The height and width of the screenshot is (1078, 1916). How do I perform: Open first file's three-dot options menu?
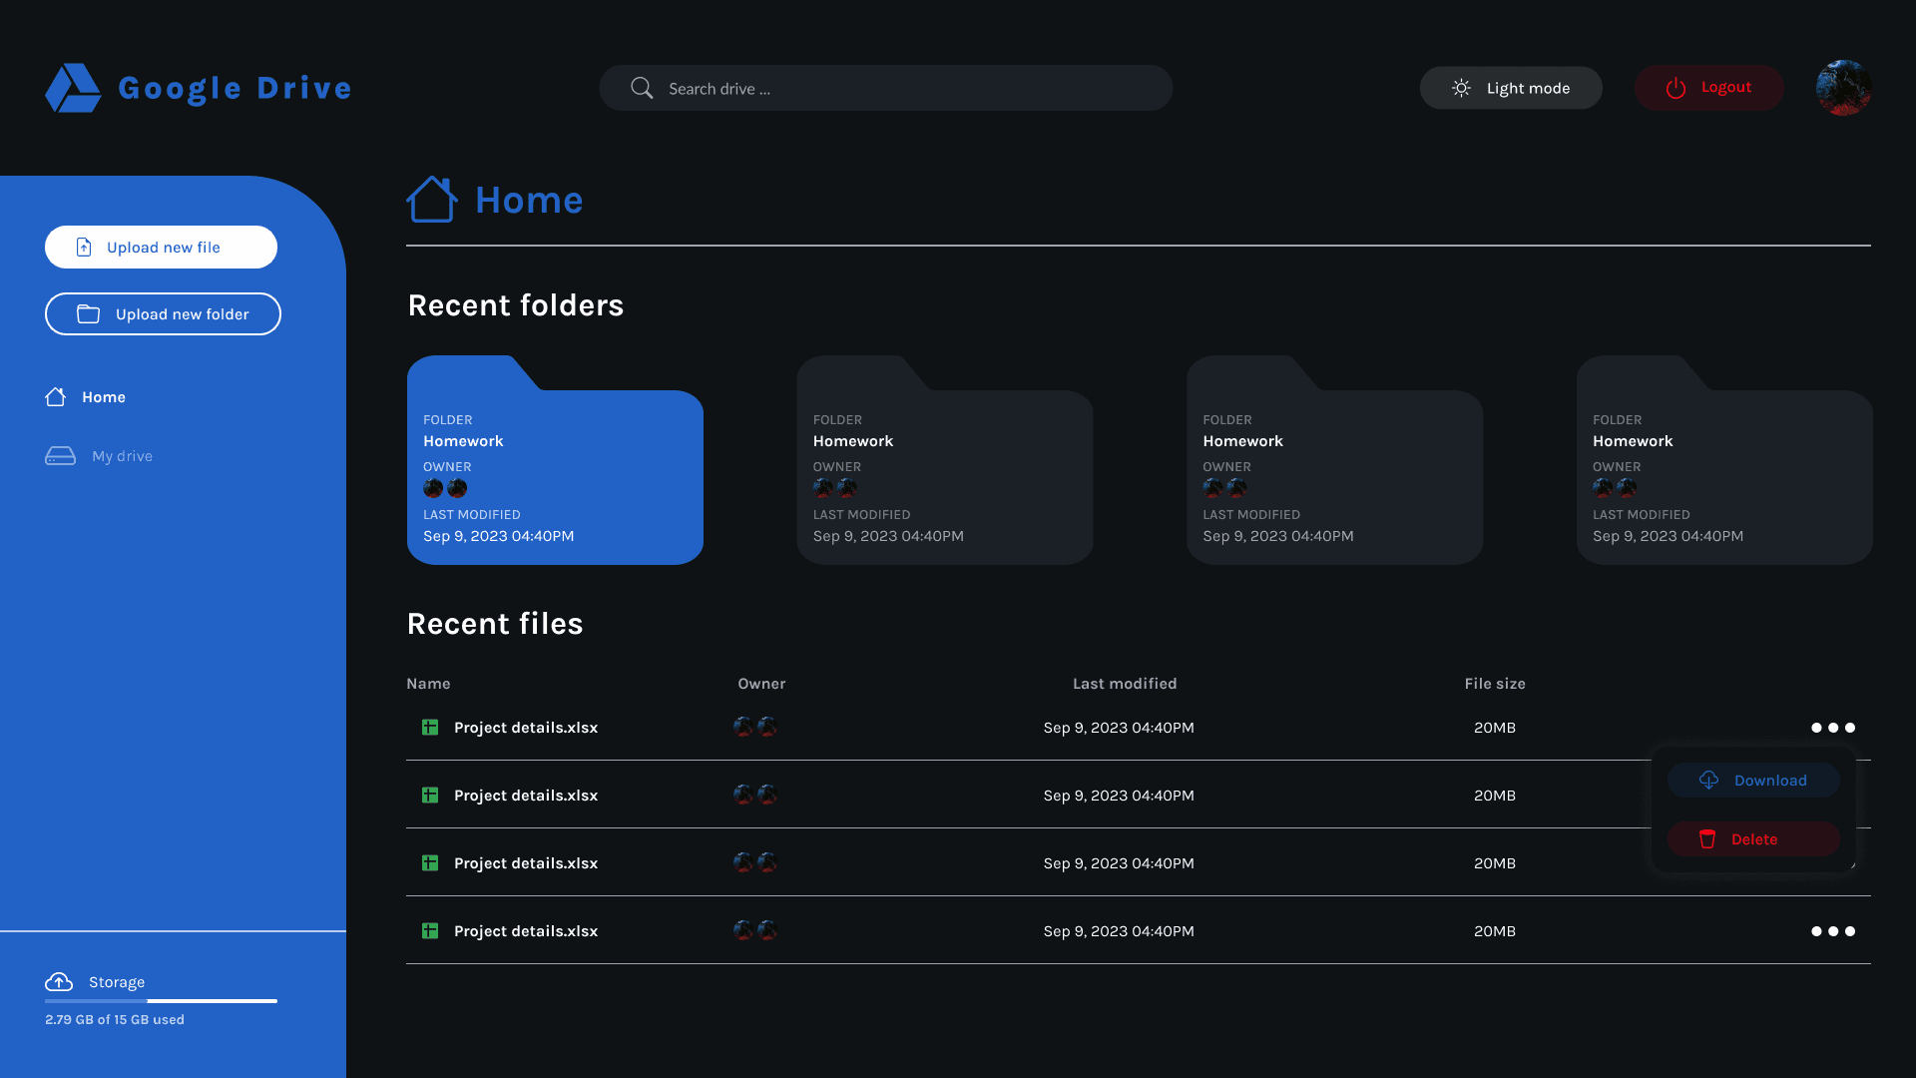coord(1832,728)
